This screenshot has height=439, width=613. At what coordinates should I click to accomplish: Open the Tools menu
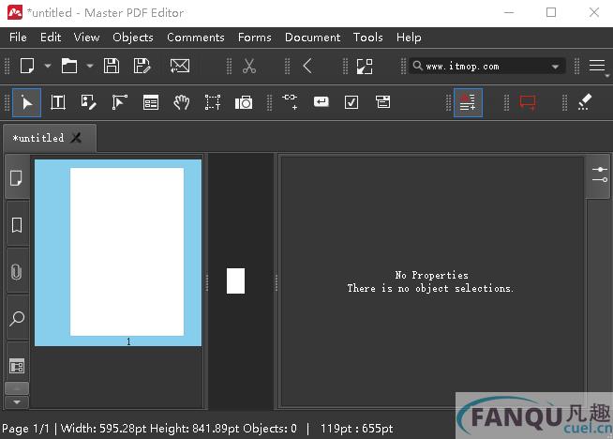pos(367,38)
